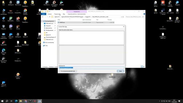Switch to File Explorer on taskbar
183x103 pixels.
(x=21, y=101)
